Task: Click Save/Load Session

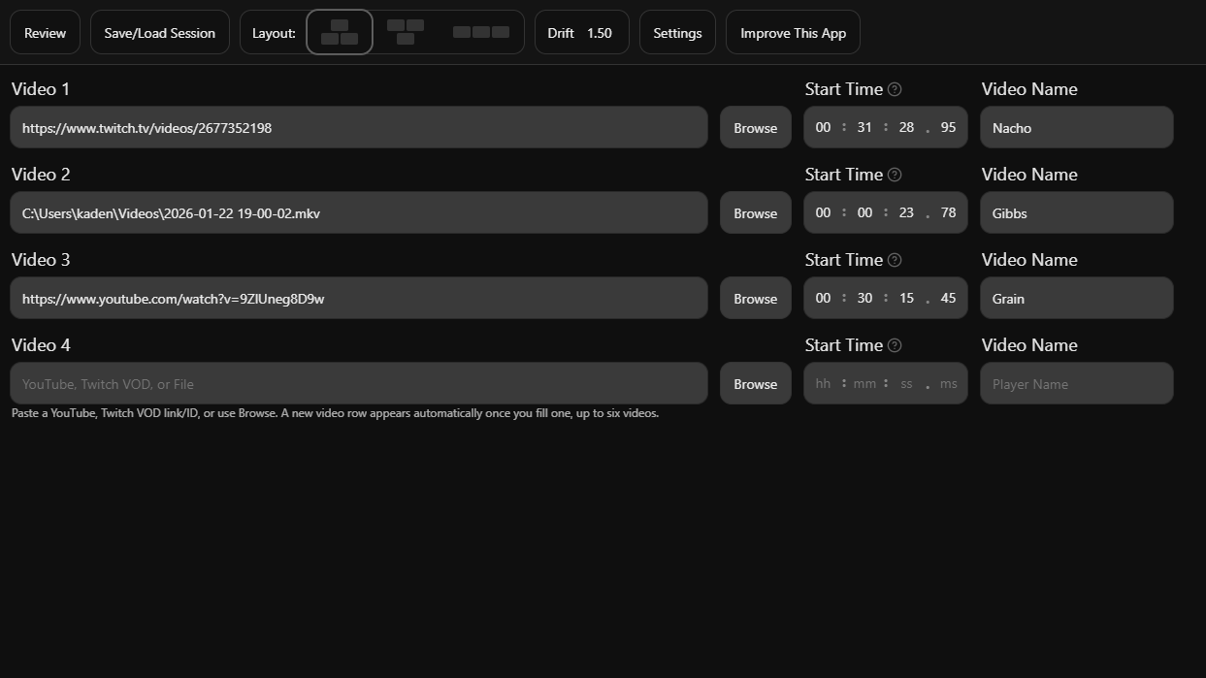Action: [x=159, y=31]
